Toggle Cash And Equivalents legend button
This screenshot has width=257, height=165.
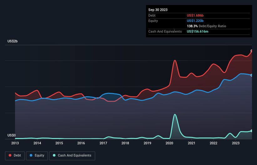click(72, 156)
